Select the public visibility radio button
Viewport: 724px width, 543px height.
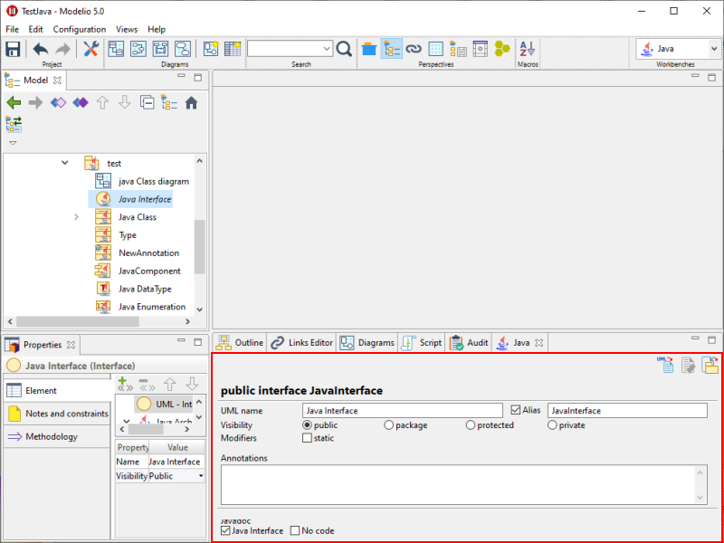307,425
